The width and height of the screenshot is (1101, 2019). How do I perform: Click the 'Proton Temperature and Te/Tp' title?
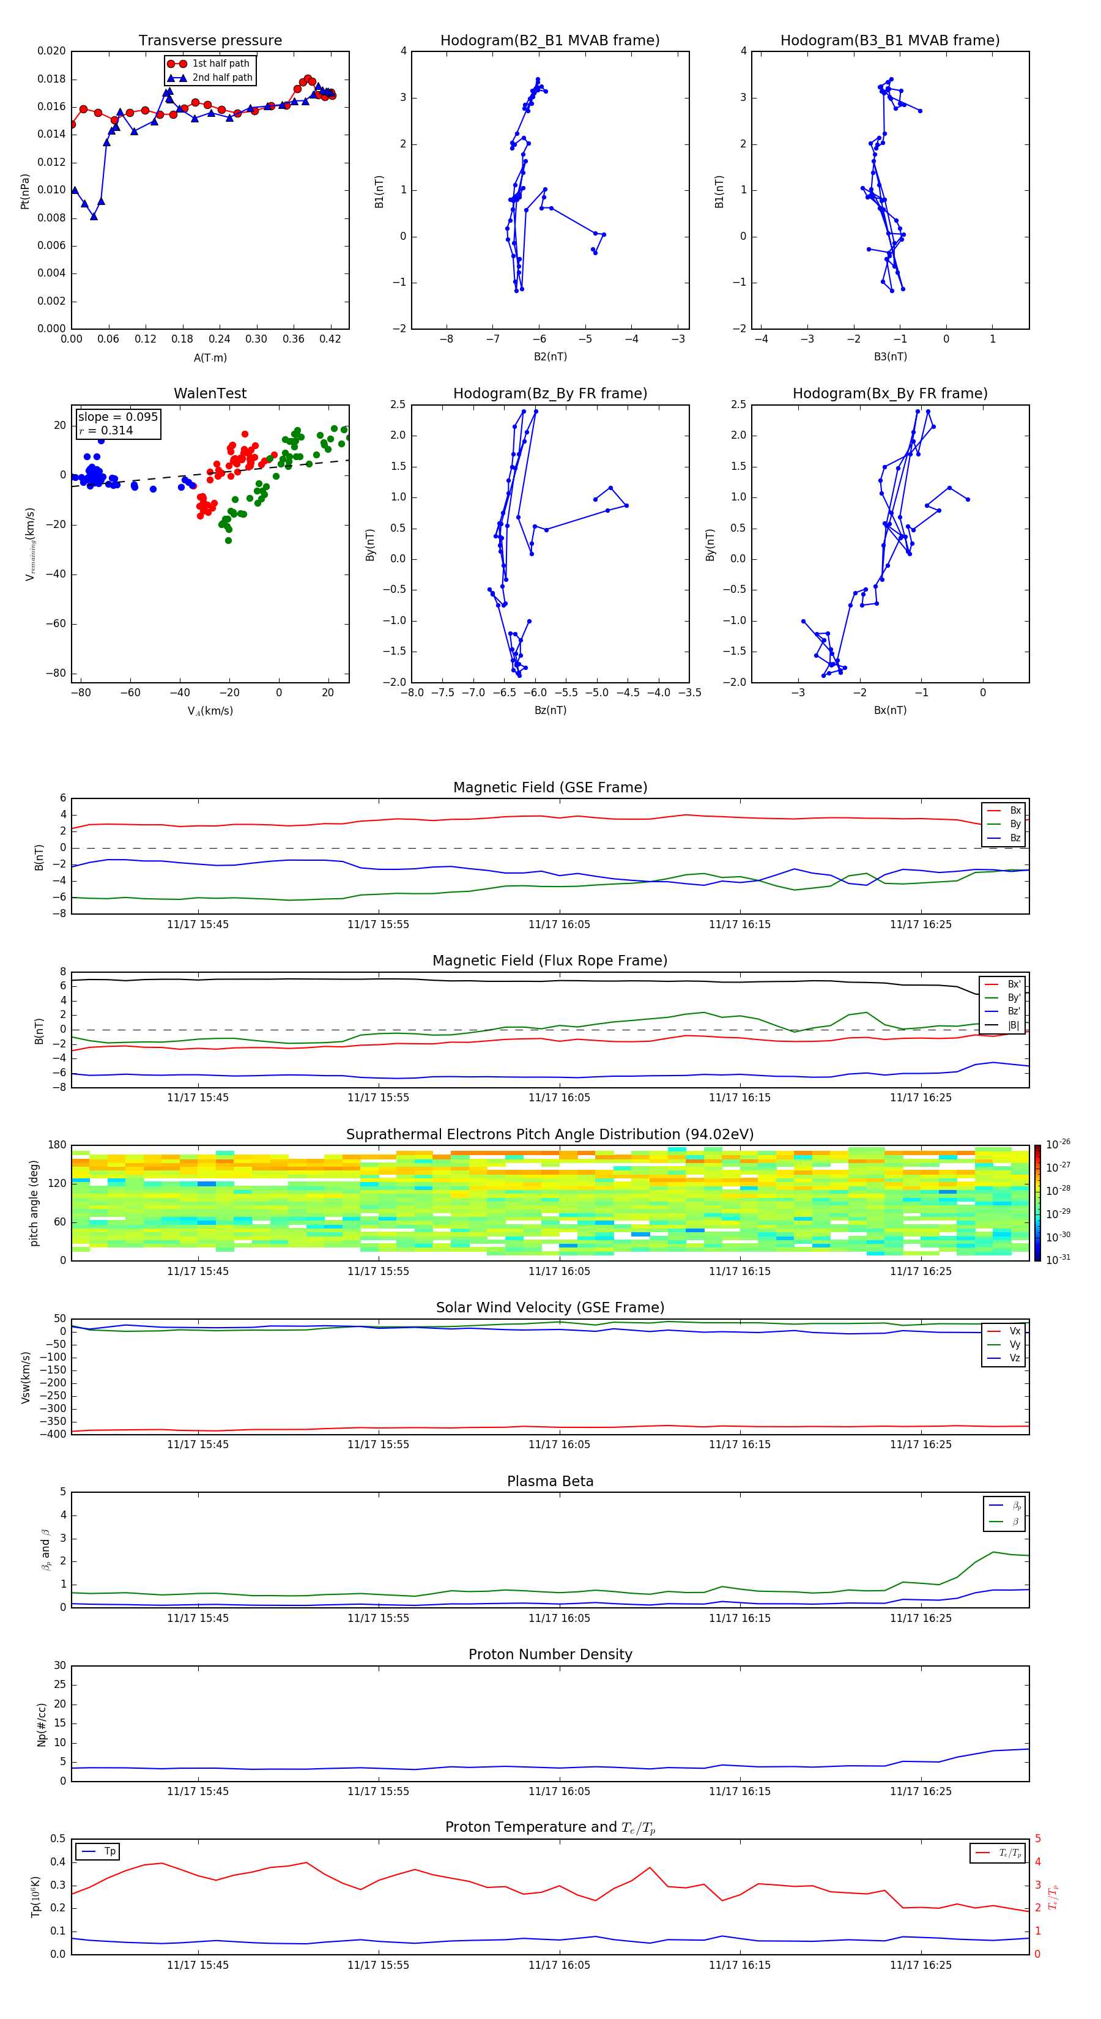(x=550, y=1828)
